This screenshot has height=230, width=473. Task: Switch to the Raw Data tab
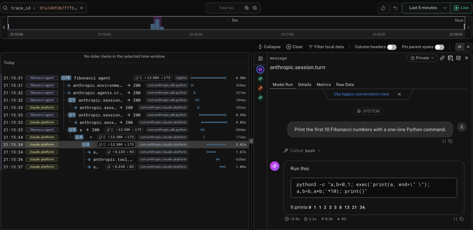pos(345,84)
